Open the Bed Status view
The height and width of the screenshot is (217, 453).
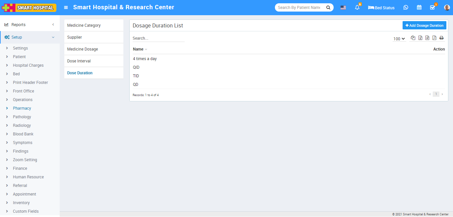381,8
